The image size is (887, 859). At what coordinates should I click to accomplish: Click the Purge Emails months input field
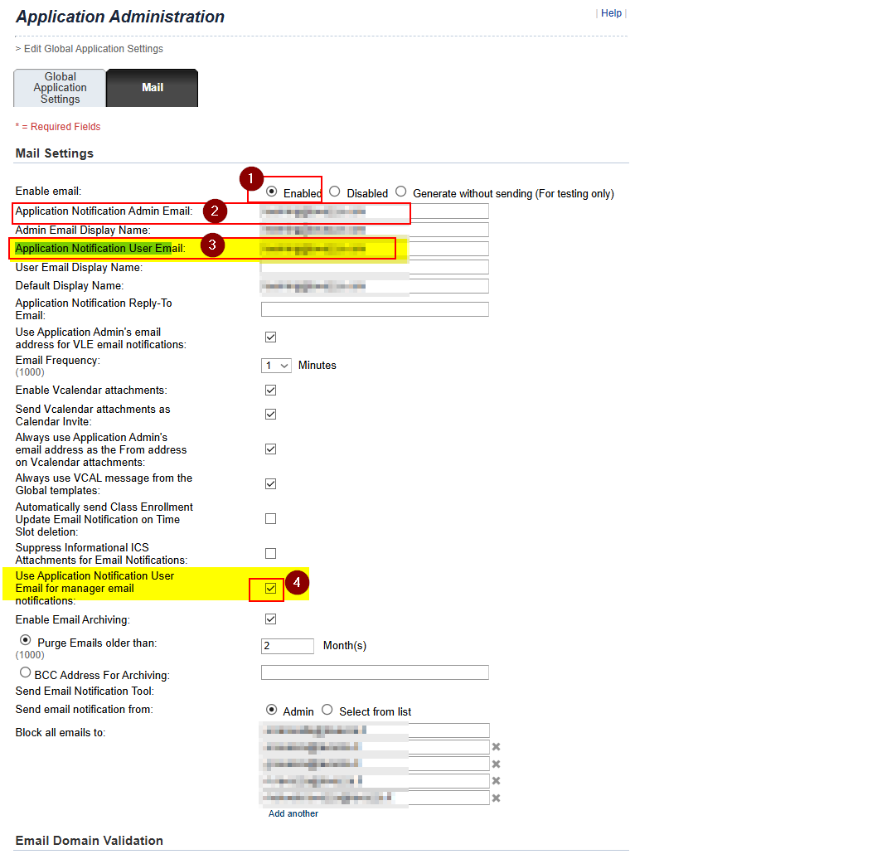coord(287,646)
